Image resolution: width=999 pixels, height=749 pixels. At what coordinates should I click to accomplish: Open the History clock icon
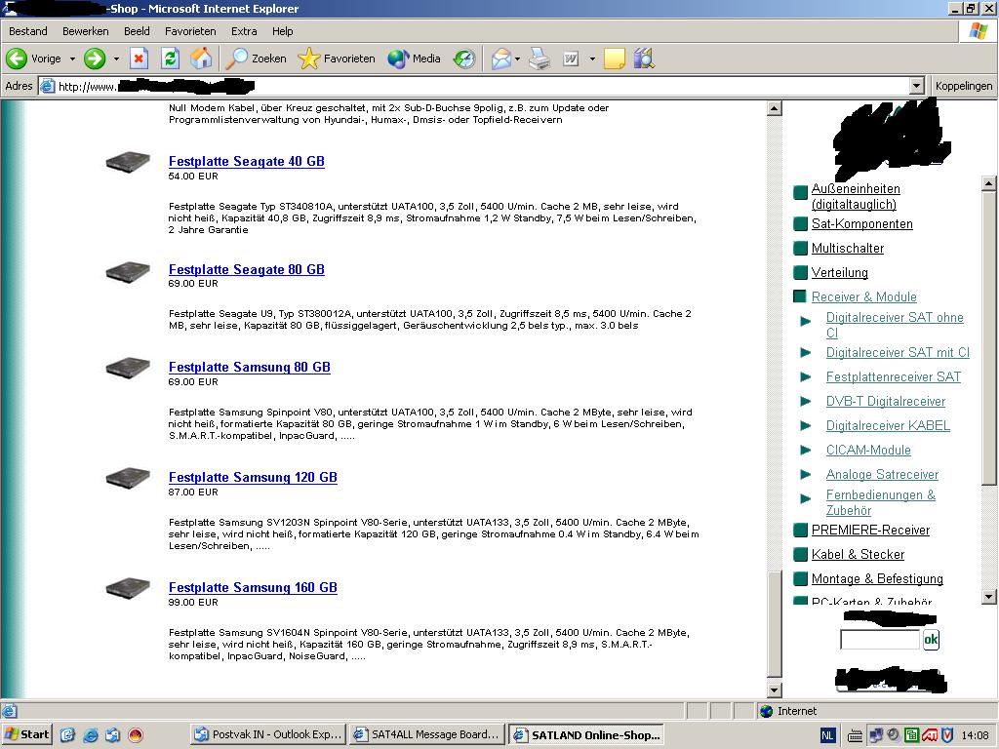click(x=463, y=59)
